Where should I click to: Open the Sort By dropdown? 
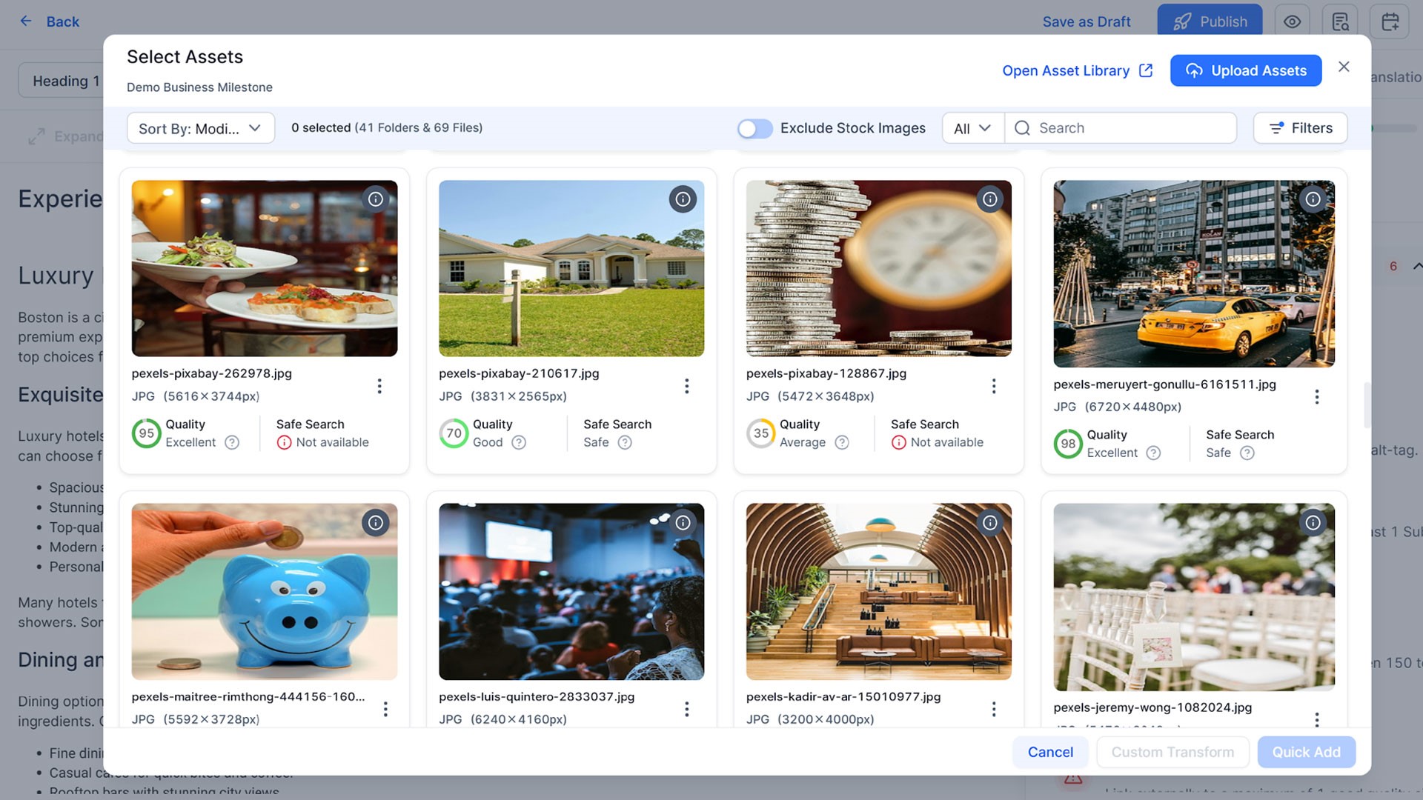pos(200,127)
